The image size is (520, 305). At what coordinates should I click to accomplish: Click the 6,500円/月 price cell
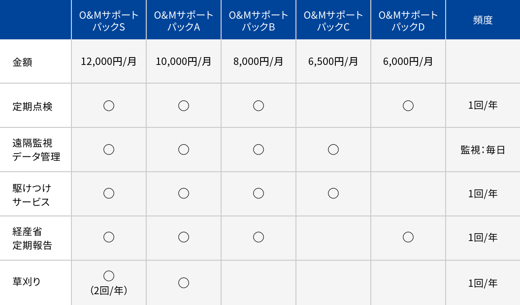click(x=333, y=62)
